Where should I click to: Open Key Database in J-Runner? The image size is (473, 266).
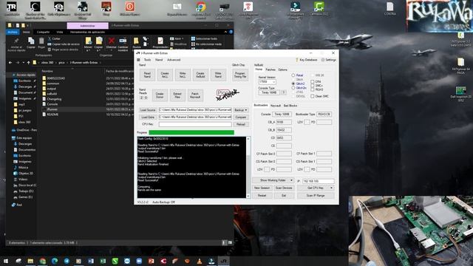pos(306,60)
